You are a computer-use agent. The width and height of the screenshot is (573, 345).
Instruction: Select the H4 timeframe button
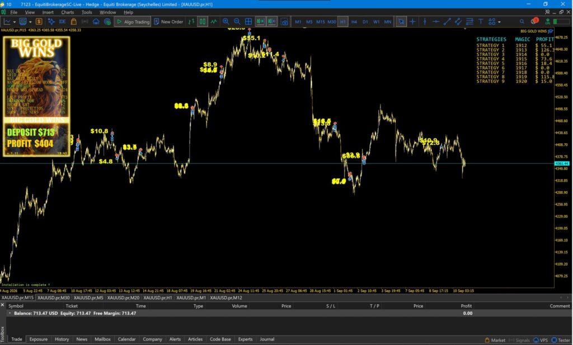tap(354, 22)
